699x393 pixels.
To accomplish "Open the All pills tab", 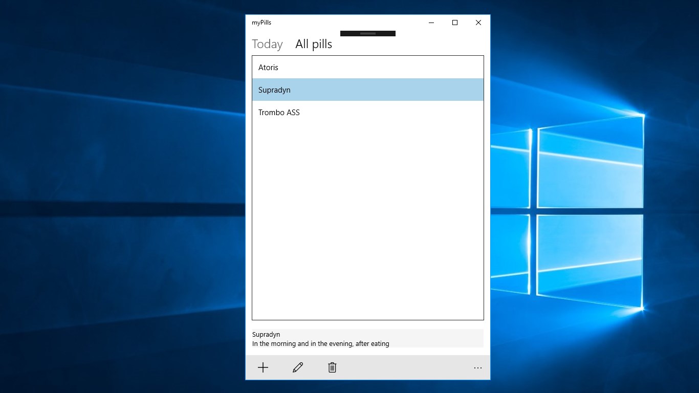I will click(x=313, y=44).
